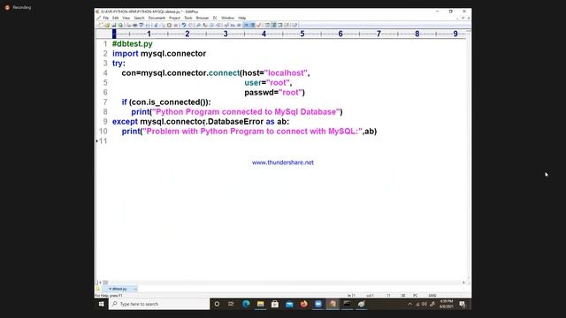Click the Undo toolbar icon
This screenshot has height=318, width=566.
[184, 25]
